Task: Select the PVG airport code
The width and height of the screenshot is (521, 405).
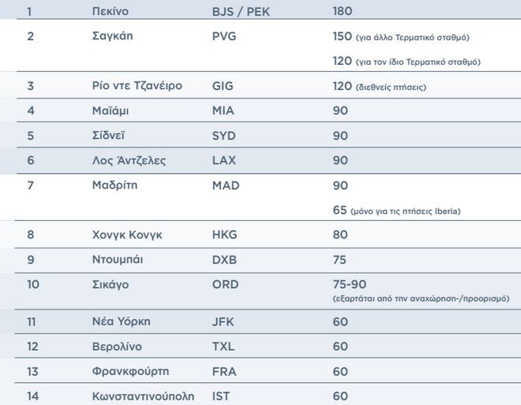Action: pyautogui.click(x=224, y=36)
